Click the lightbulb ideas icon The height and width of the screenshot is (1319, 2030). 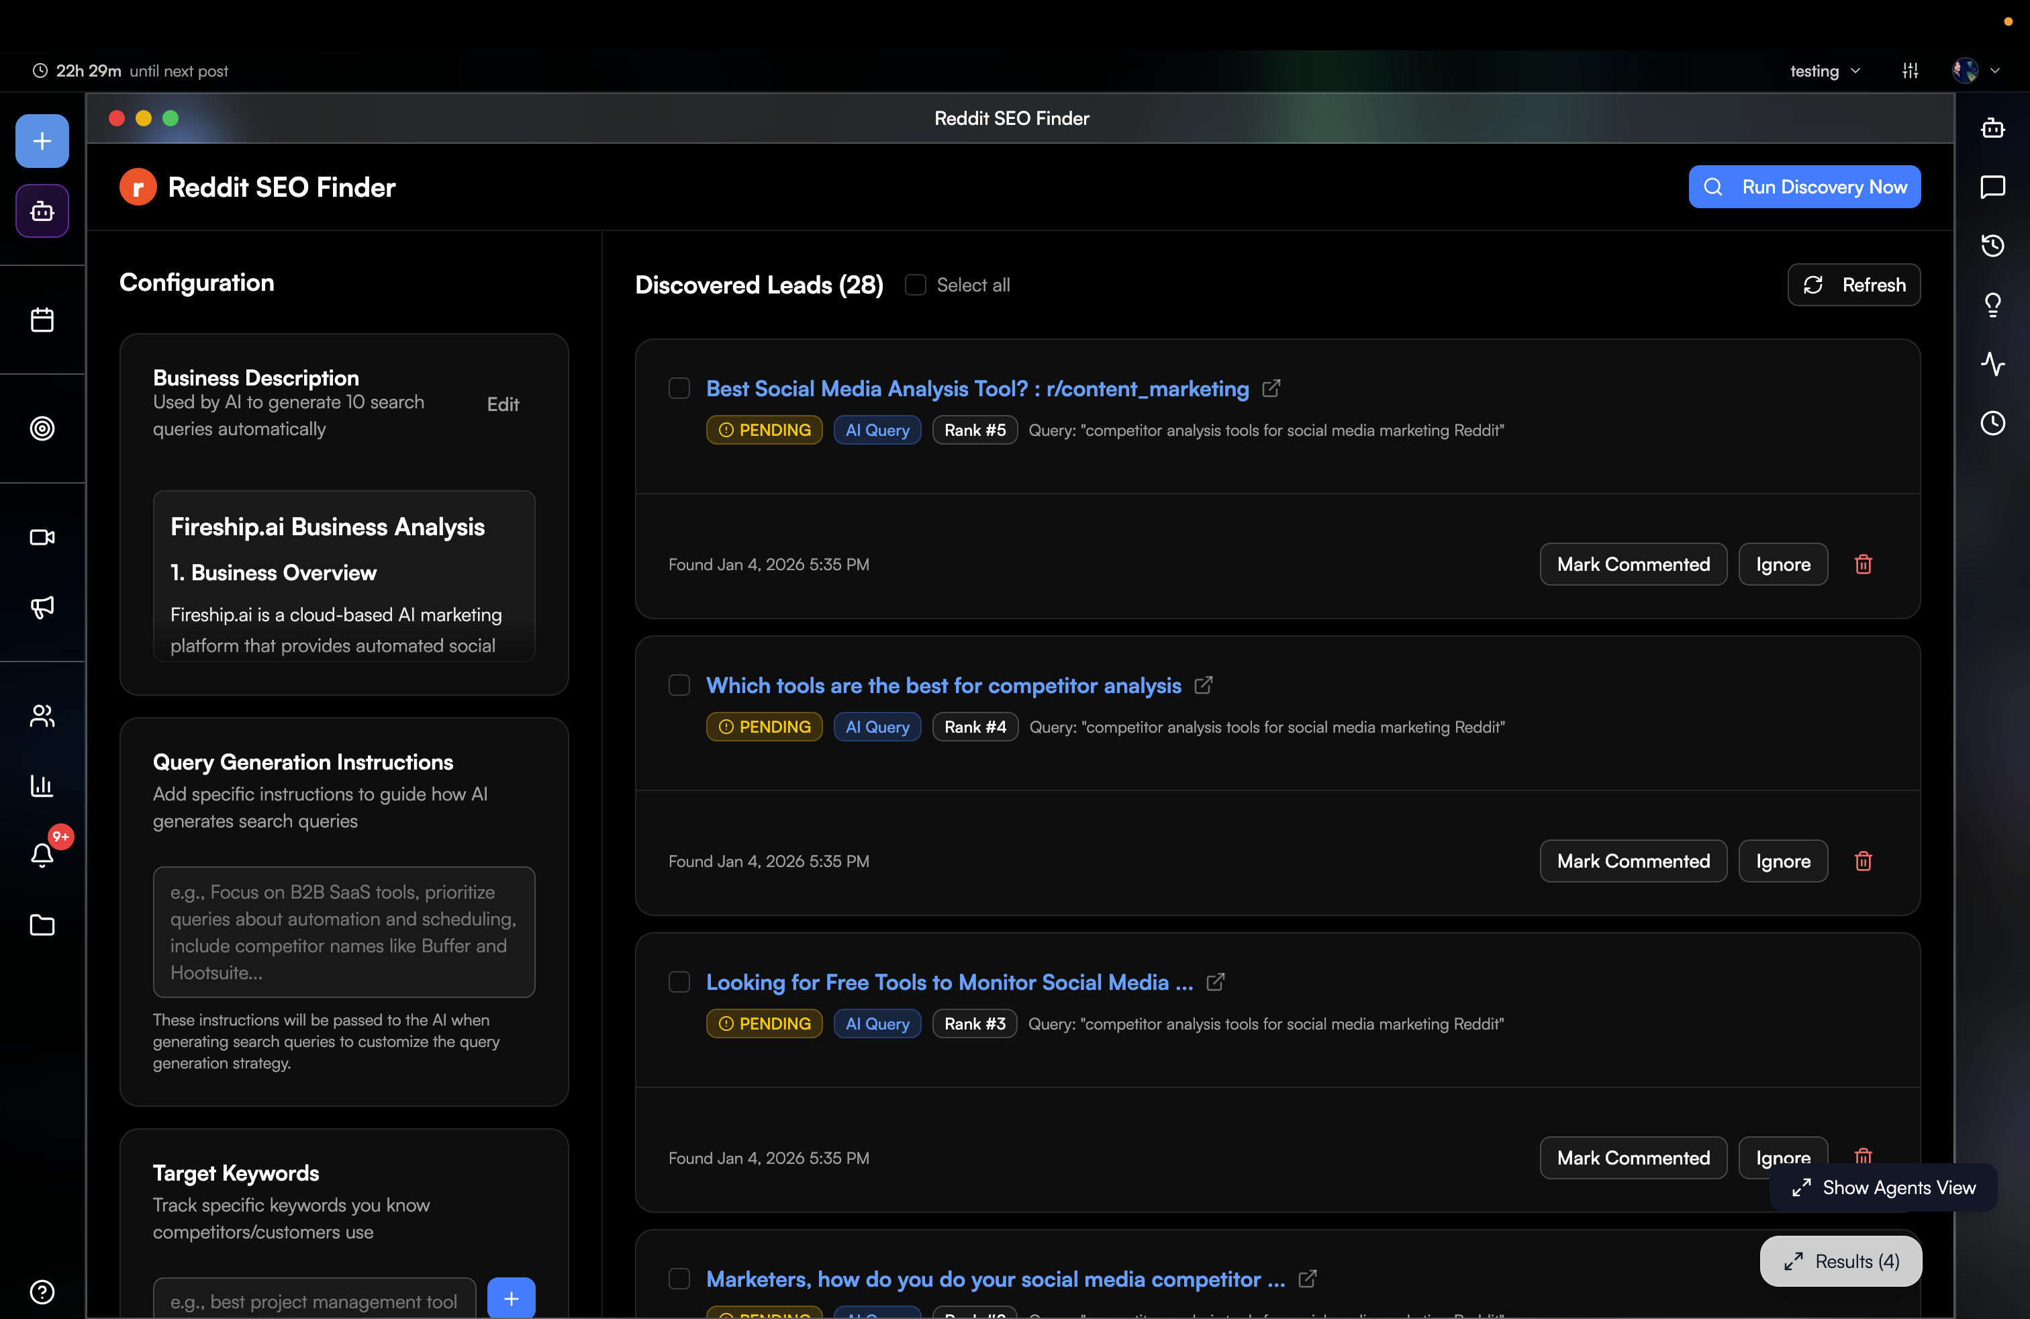tap(1992, 305)
